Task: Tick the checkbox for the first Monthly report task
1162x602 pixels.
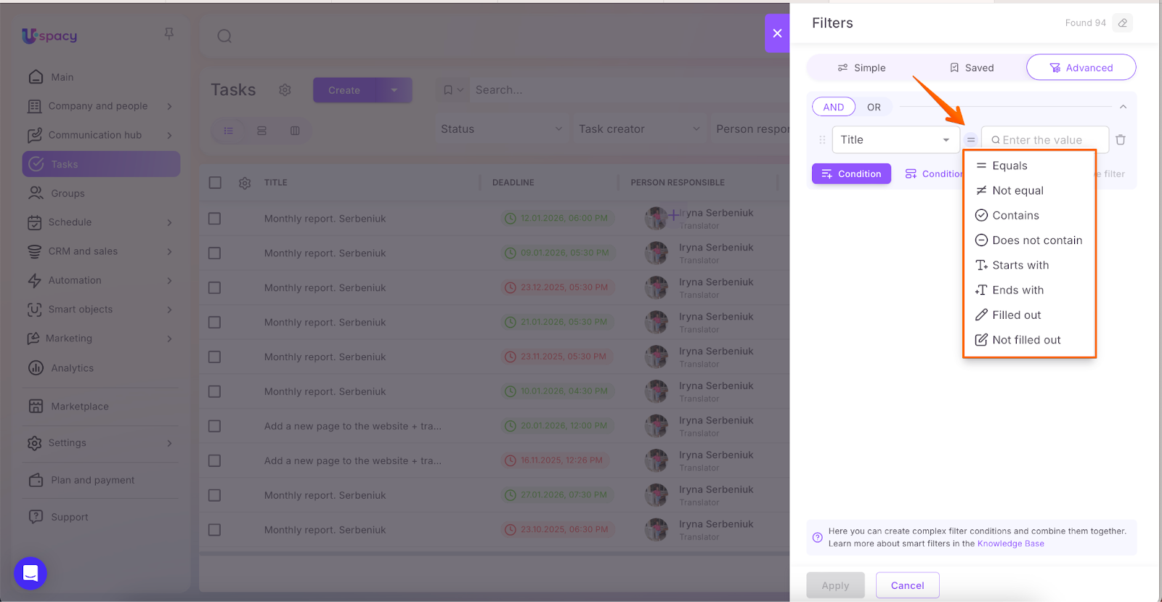Action: (x=215, y=219)
